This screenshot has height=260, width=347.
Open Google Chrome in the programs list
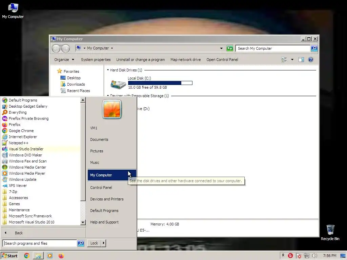pos(18,131)
